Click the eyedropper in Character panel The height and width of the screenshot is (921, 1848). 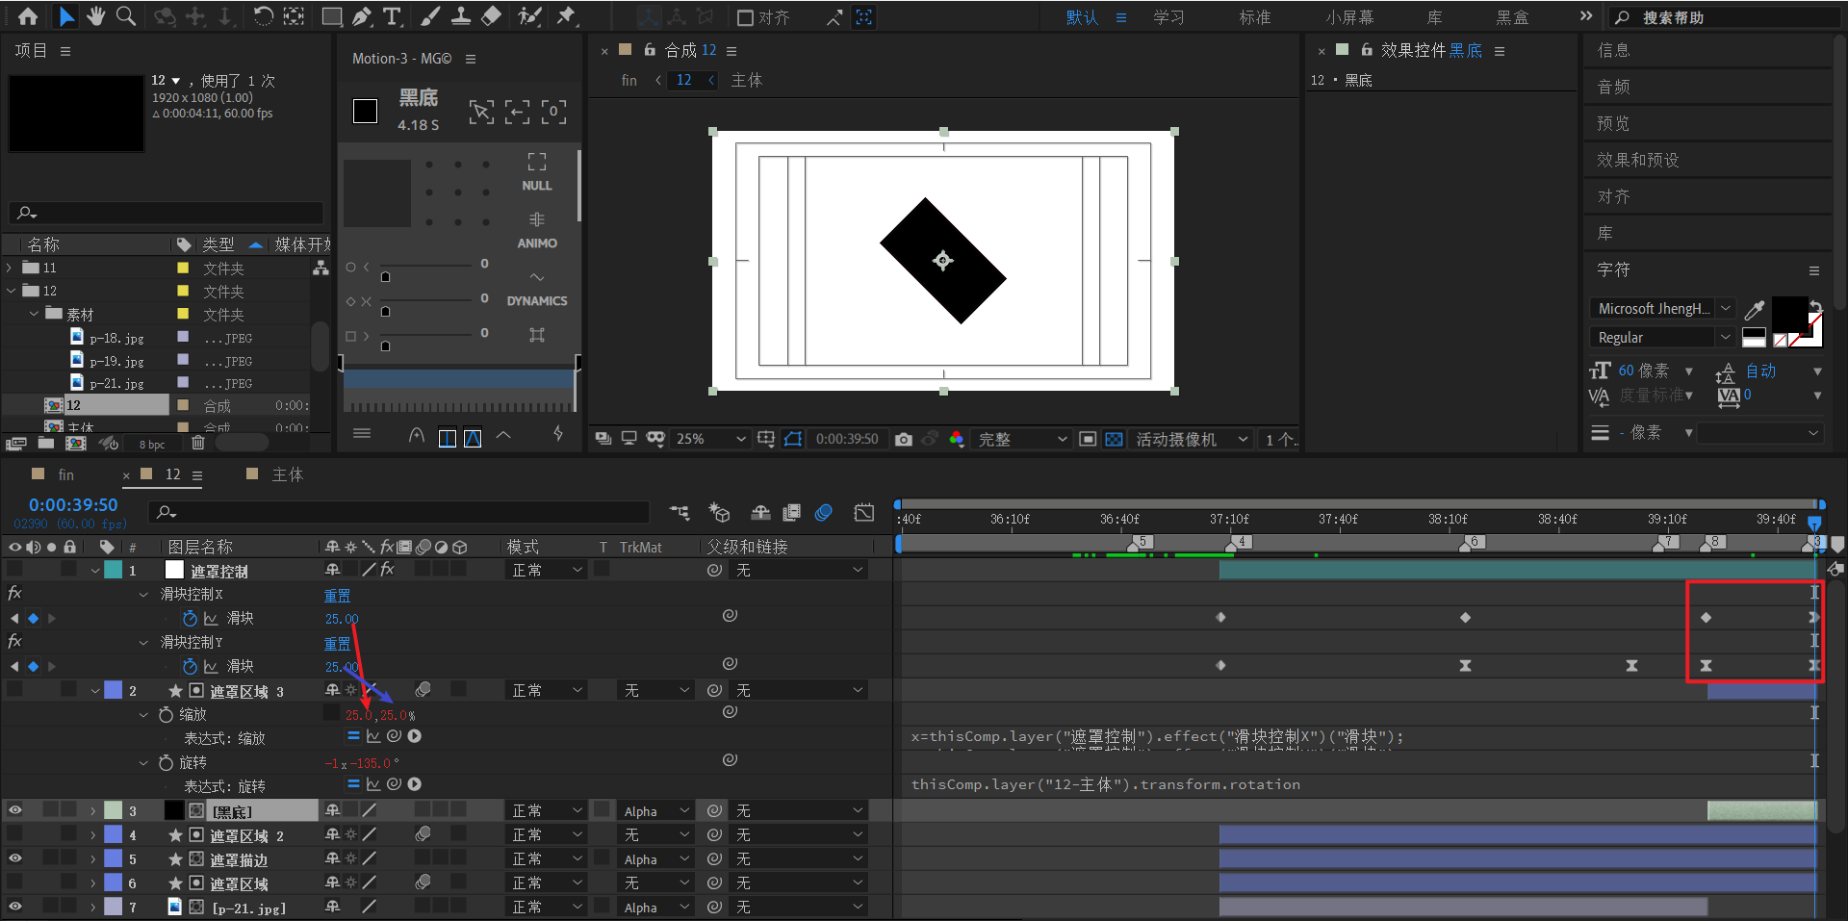pos(1755,309)
